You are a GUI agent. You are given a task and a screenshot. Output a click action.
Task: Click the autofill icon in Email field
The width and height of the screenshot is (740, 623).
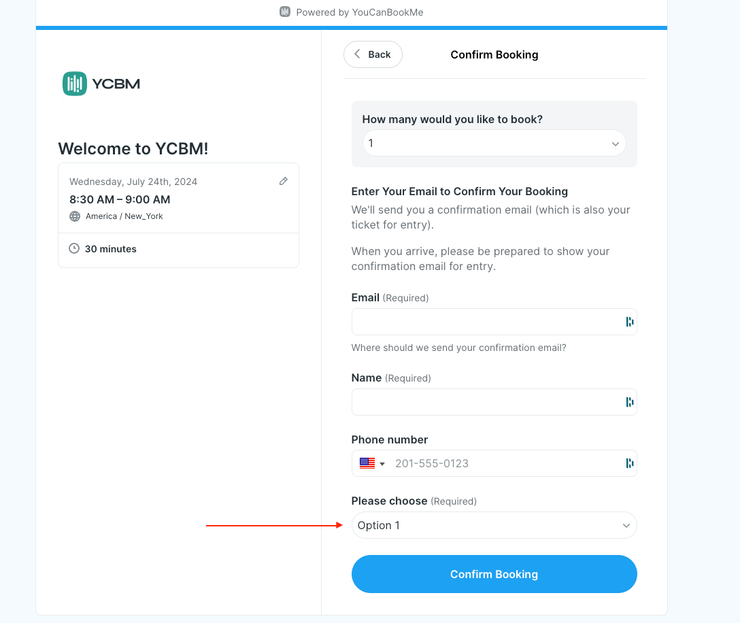[630, 322]
